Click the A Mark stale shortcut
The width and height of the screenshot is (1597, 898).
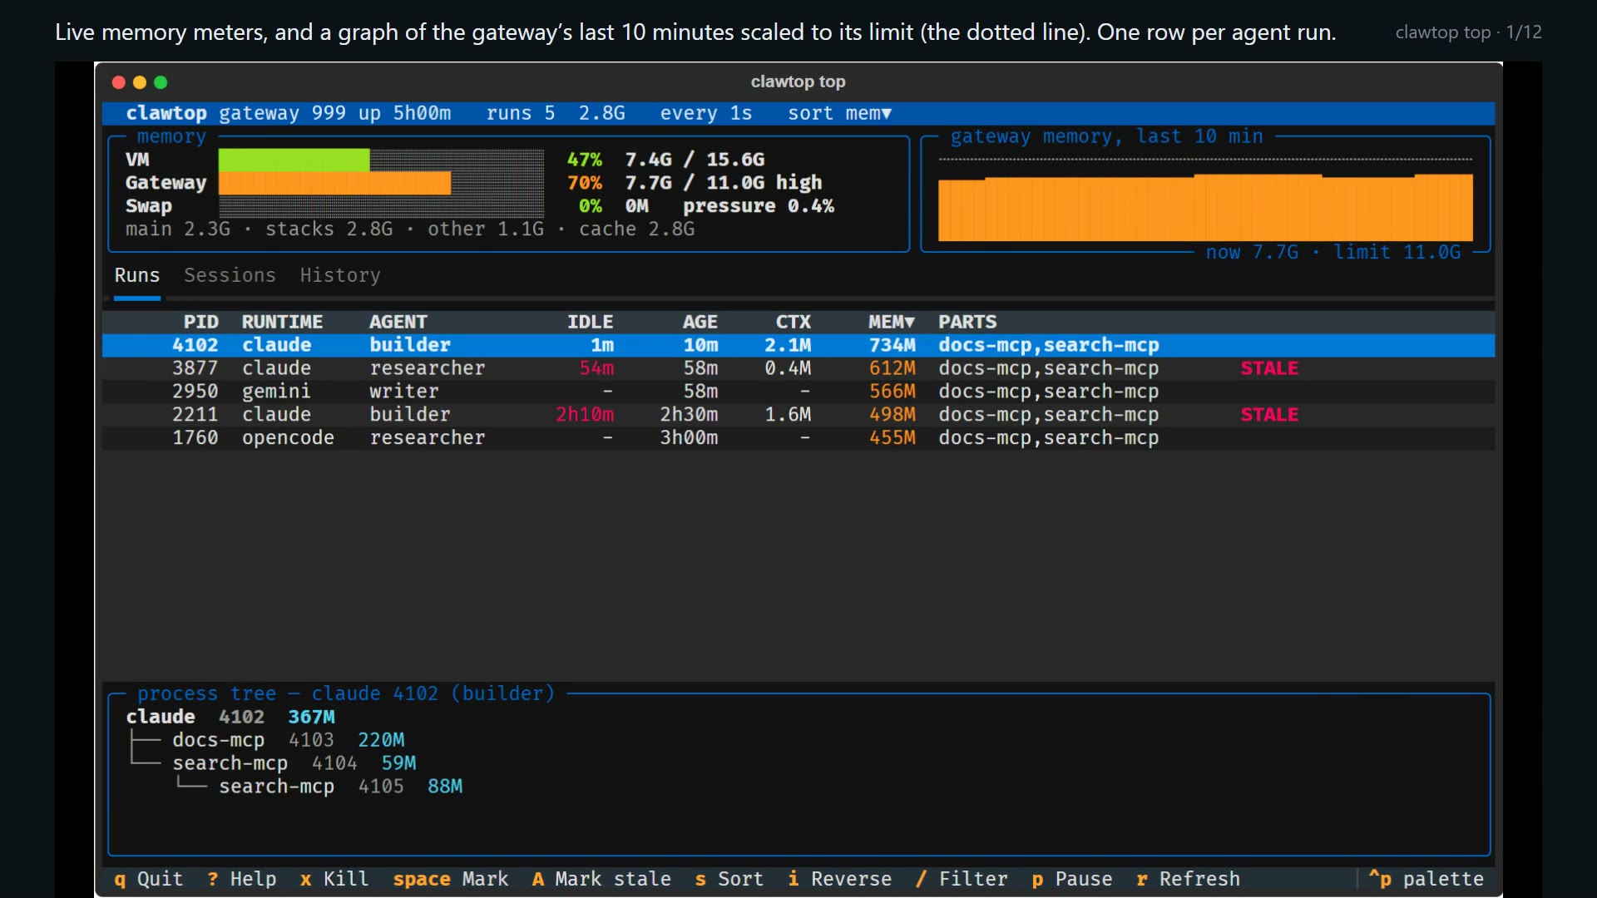601,879
